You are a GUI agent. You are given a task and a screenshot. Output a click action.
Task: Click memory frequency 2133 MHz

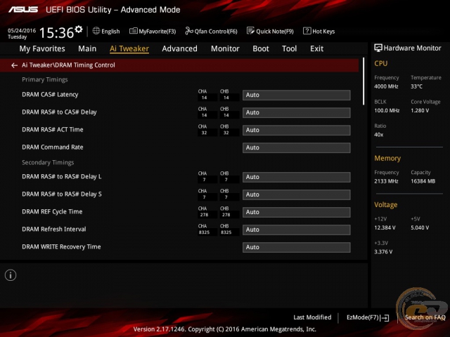[x=386, y=181]
